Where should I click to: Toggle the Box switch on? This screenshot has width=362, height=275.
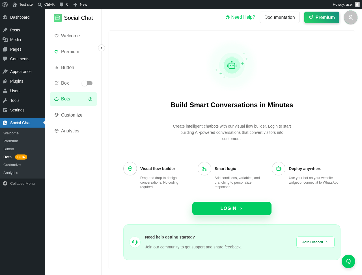tap(87, 83)
